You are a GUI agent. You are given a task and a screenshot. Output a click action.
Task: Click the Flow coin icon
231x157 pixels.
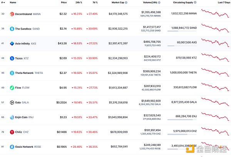pos(12,87)
